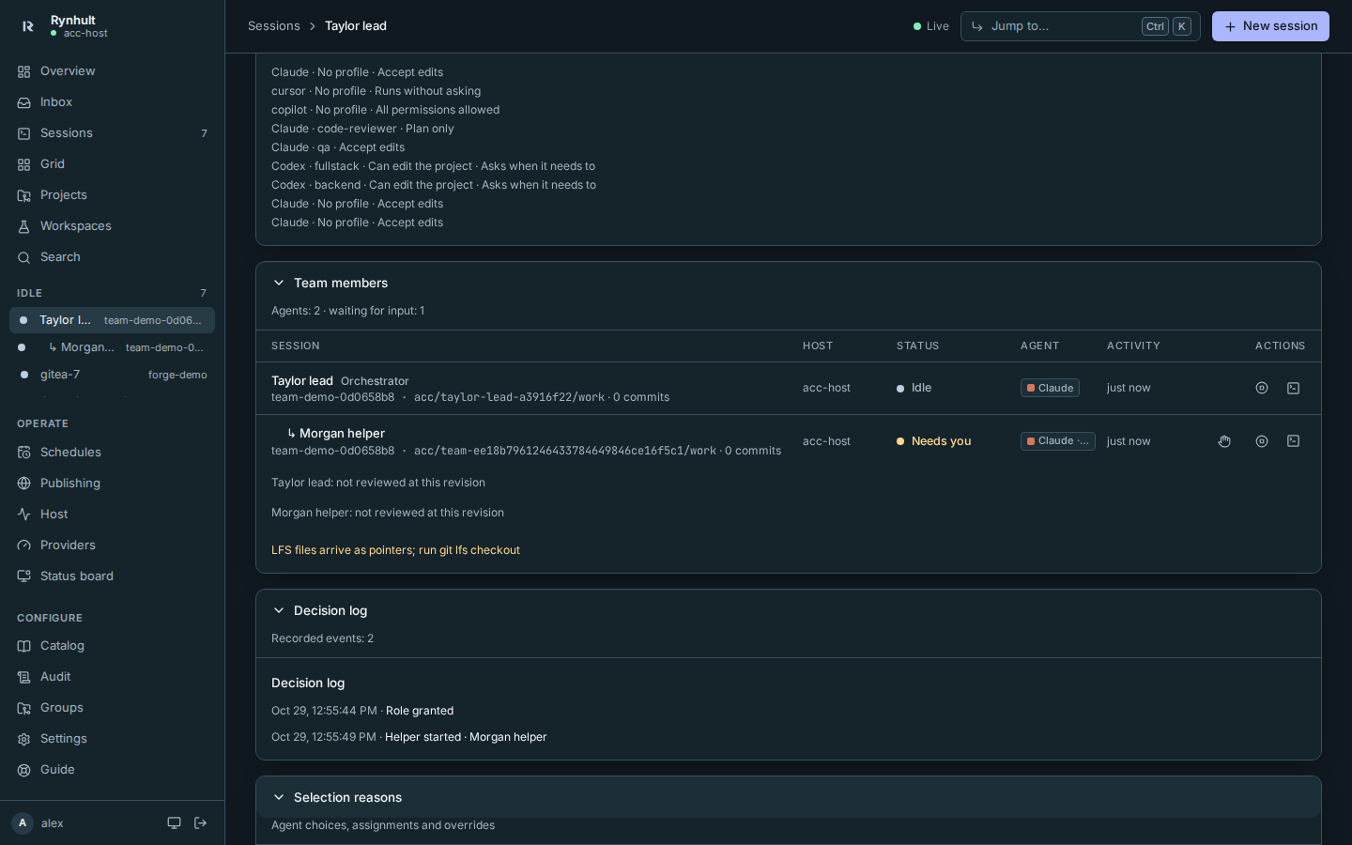Click the display monitor icon beside alex

coord(174,823)
